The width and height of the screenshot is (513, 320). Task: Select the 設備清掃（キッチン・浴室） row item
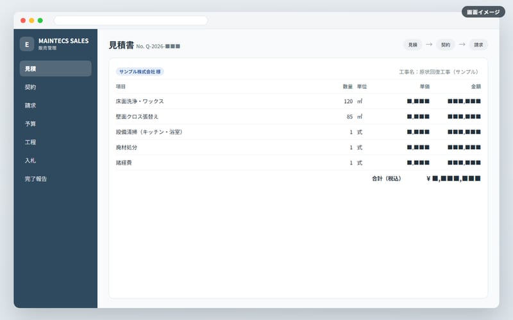150,132
